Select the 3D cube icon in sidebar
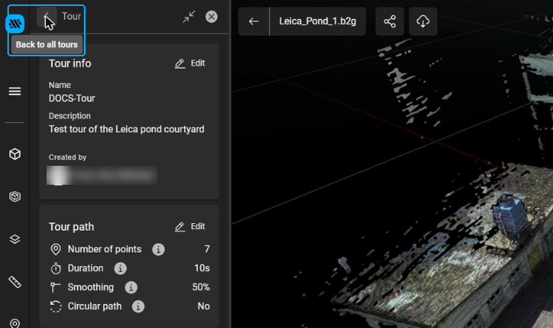The height and width of the screenshot is (328, 553). click(x=15, y=154)
